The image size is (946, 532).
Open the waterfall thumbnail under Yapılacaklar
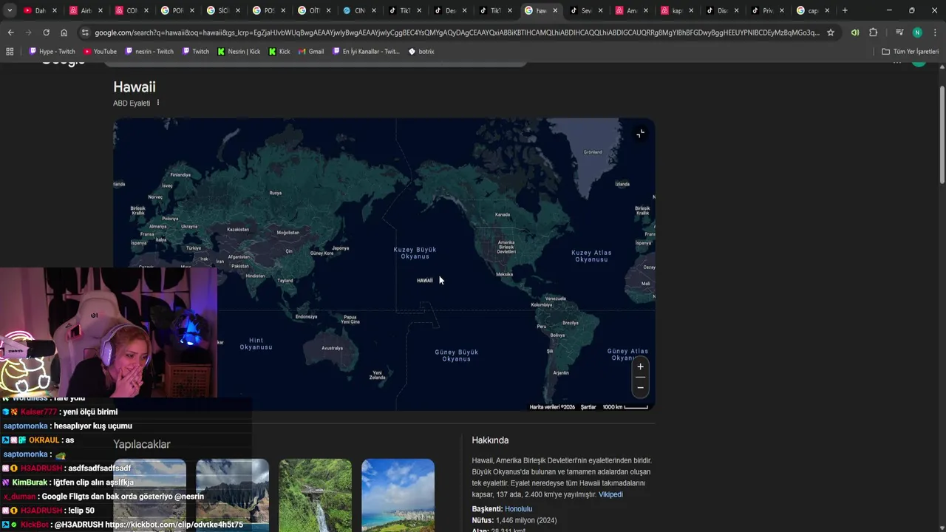click(315, 494)
